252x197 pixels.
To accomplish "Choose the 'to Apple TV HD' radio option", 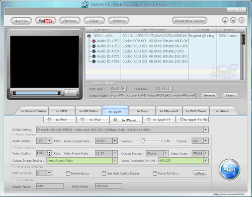I will (181, 119).
